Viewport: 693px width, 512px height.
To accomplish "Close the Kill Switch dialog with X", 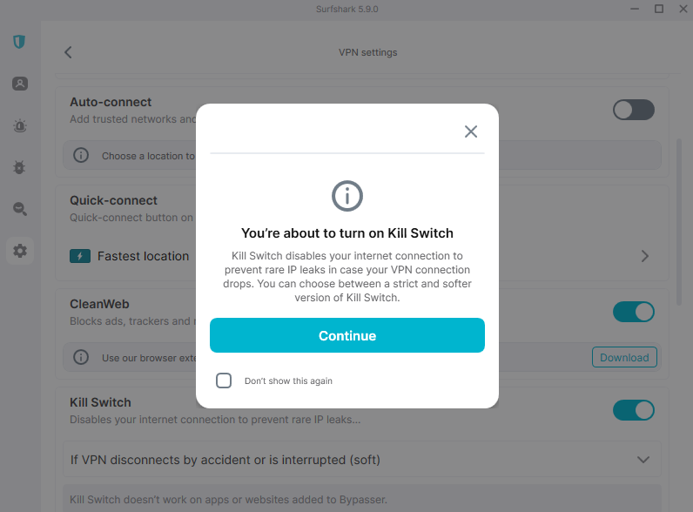I will point(471,131).
